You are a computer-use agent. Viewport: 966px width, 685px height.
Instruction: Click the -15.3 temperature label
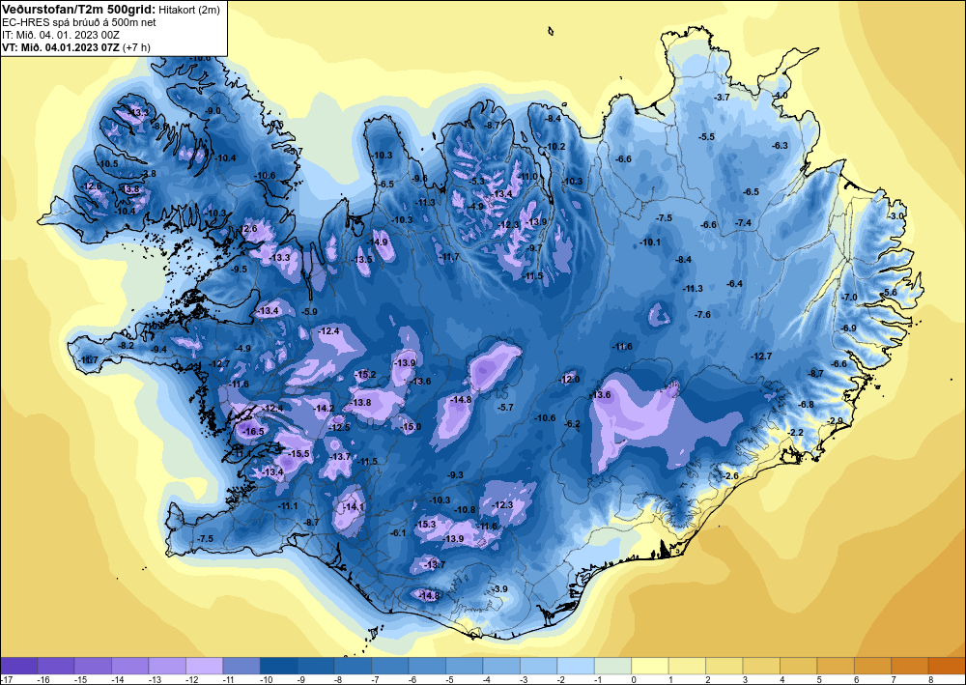click(425, 525)
